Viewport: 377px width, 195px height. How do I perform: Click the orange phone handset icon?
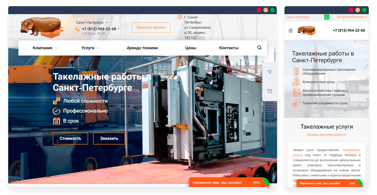pyautogui.click(x=78, y=29)
